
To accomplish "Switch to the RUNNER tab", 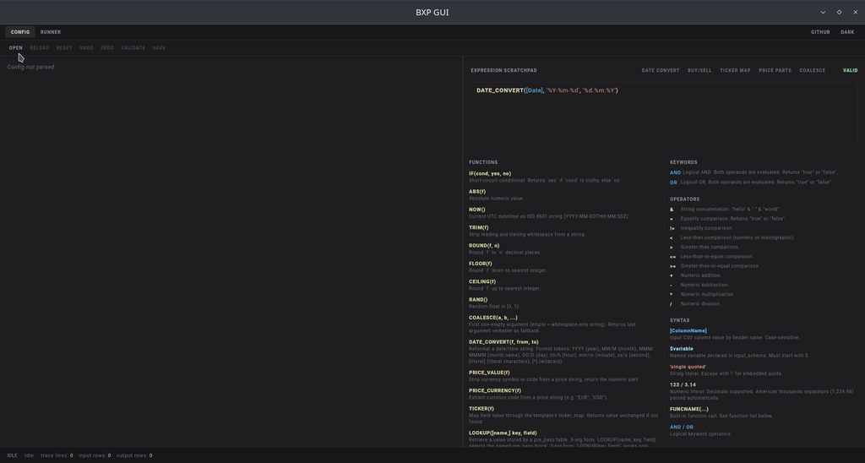I will (x=51, y=32).
